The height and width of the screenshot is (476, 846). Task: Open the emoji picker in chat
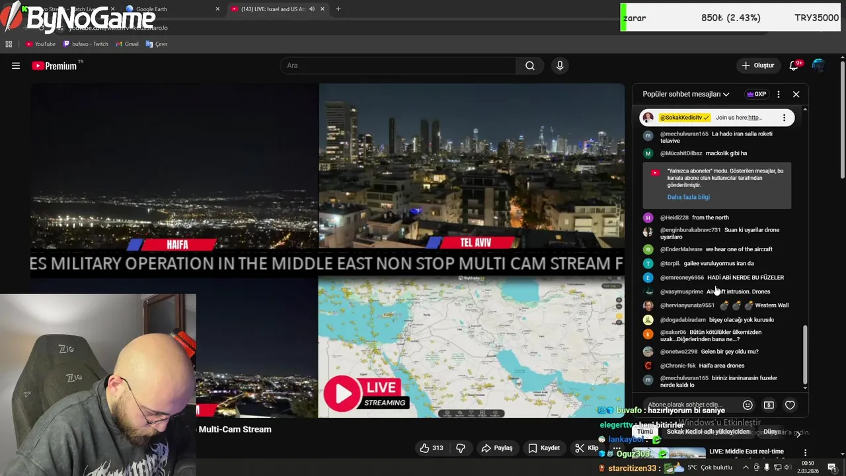(x=748, y=405)
